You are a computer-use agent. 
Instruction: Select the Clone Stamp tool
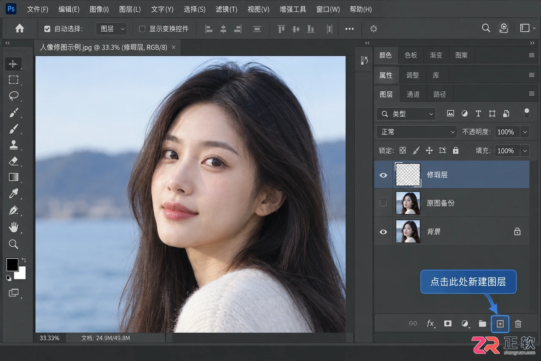(14, 145)
